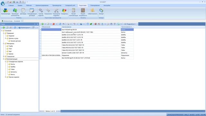This screenshot has width=206, height=116.
Task: Expand the Технология tree node
Action: tap(4, 56)
